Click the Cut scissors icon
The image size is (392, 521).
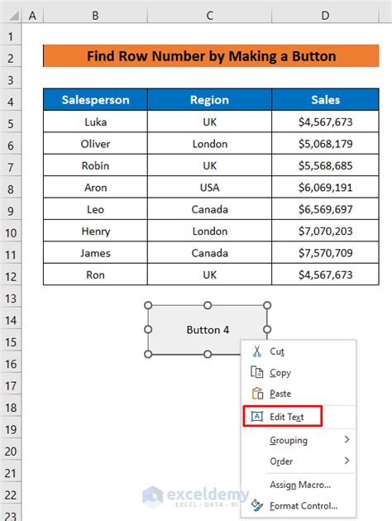point(257,351)
